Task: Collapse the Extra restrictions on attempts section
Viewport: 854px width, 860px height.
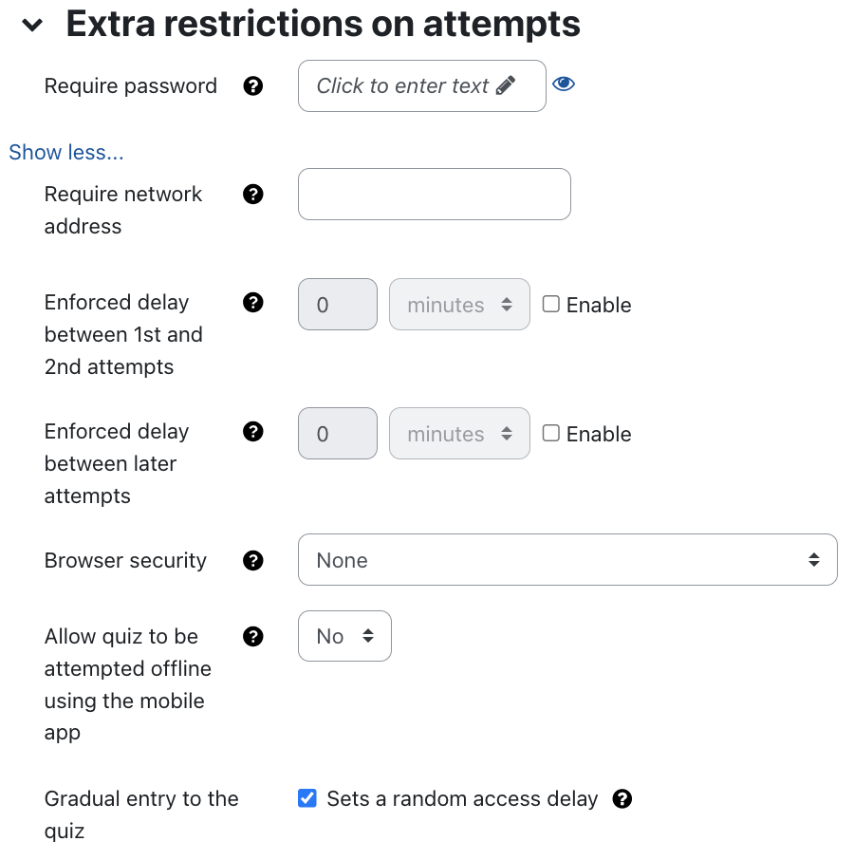Action: click(x=31, y=23)
